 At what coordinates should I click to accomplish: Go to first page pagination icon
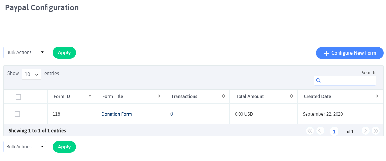[310, 131]
